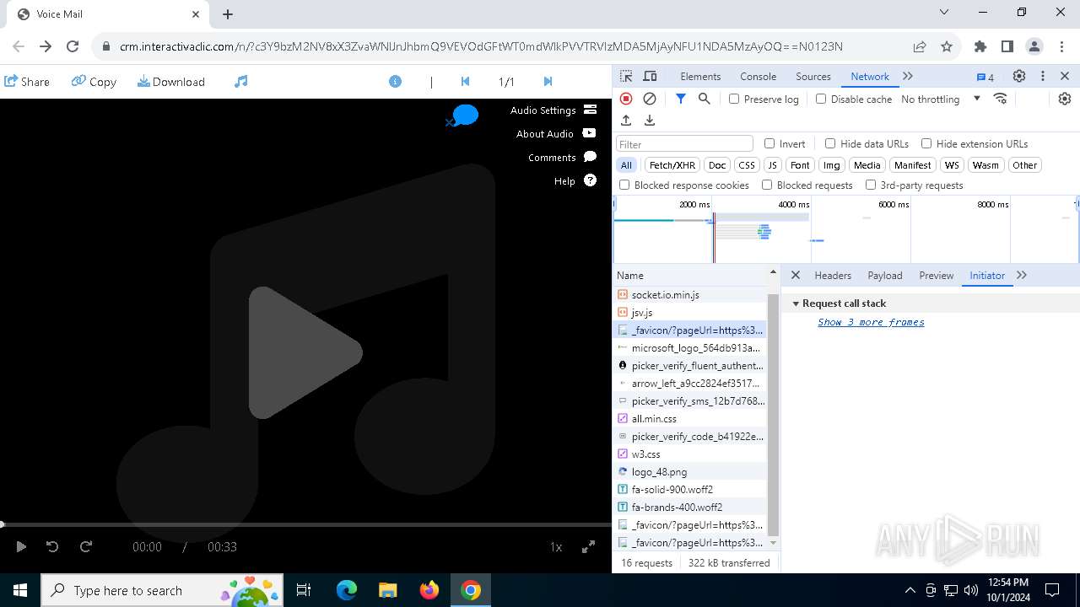Open Audio Settings menu entry
Screen dimensions: 1080x607
(x=553, y=110)
